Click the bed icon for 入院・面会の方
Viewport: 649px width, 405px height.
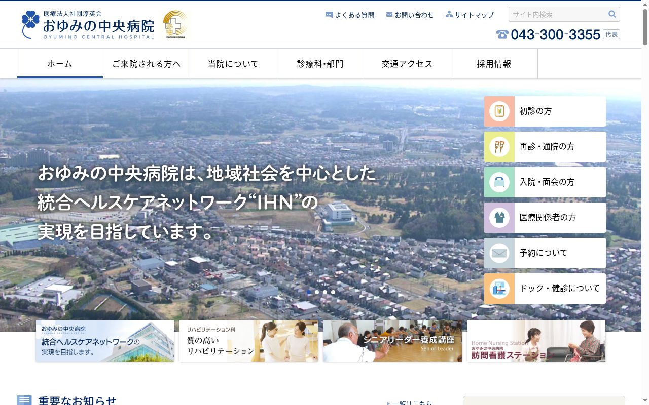point(499,182)
